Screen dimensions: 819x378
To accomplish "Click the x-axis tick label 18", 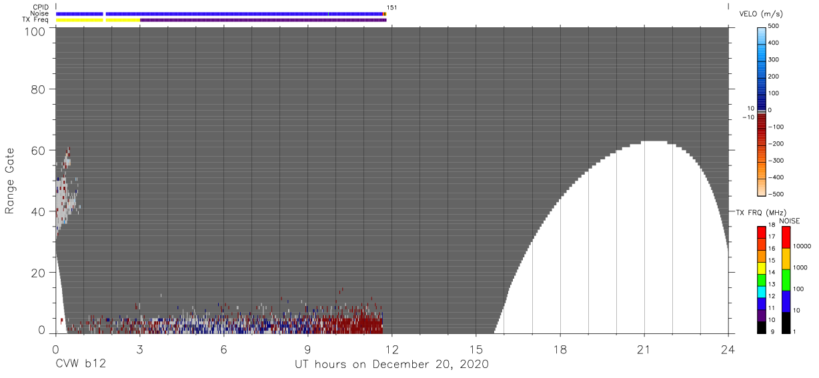I will point(560,349).
